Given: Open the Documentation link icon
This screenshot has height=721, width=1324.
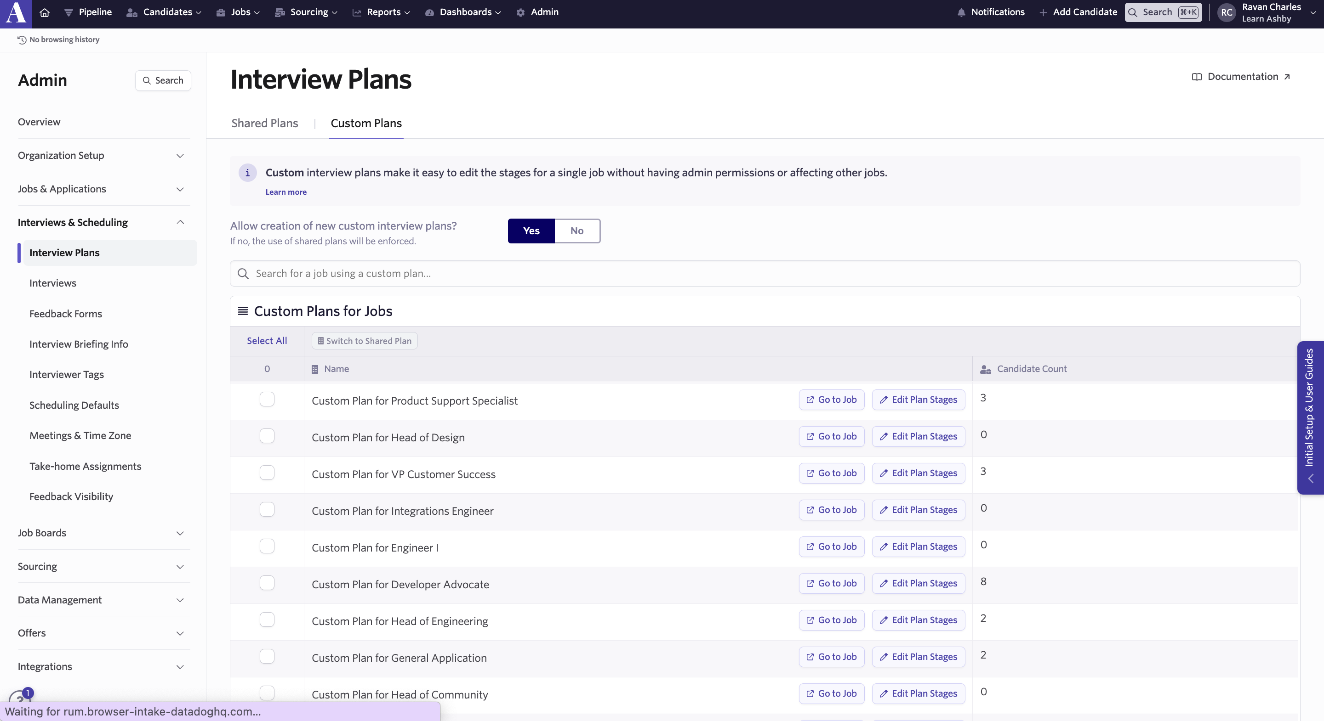Looking at the screenshot, I should 1196,76.
